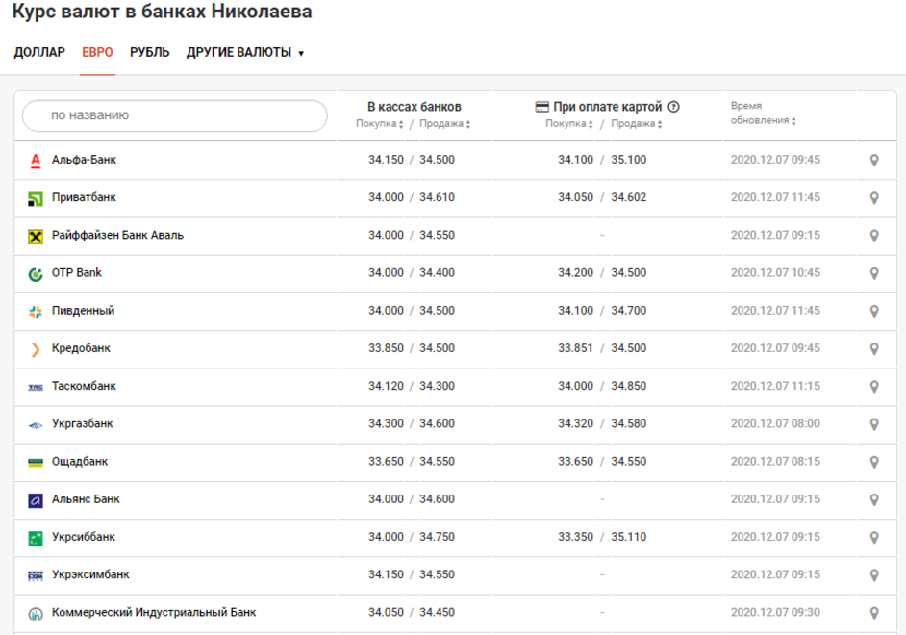
Task: Open Альянс Банк location pin
Action: 874,499
